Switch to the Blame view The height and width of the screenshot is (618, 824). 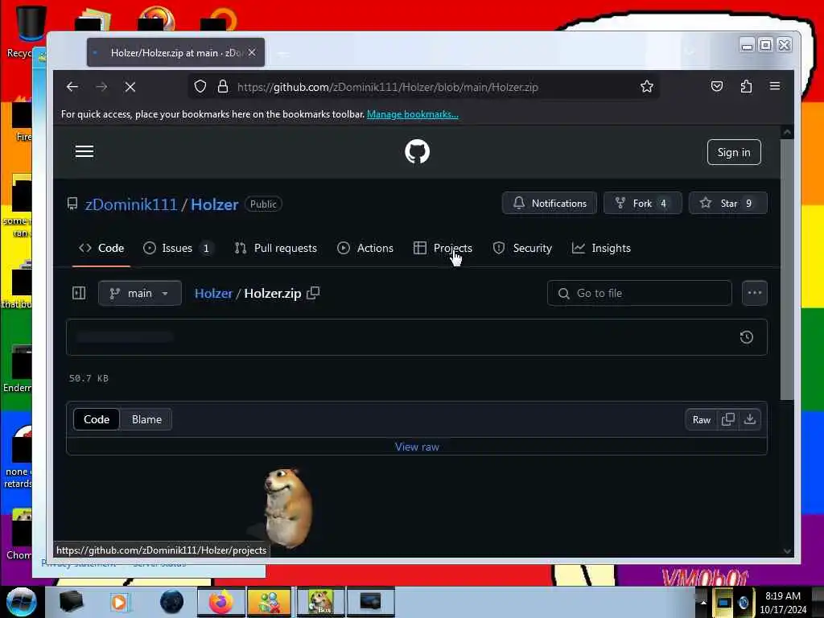(146, 420)
